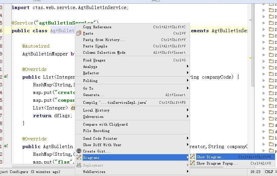Image resolution: width=277 pixels, height=176 pixels.
Task: Click the 'public class' keywords
Action: (x=30, y=31)
